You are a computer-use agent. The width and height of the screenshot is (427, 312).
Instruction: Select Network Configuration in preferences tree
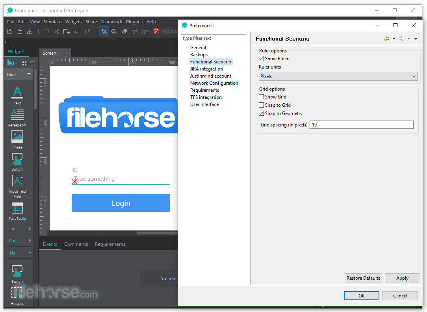[x=214, y=83]
